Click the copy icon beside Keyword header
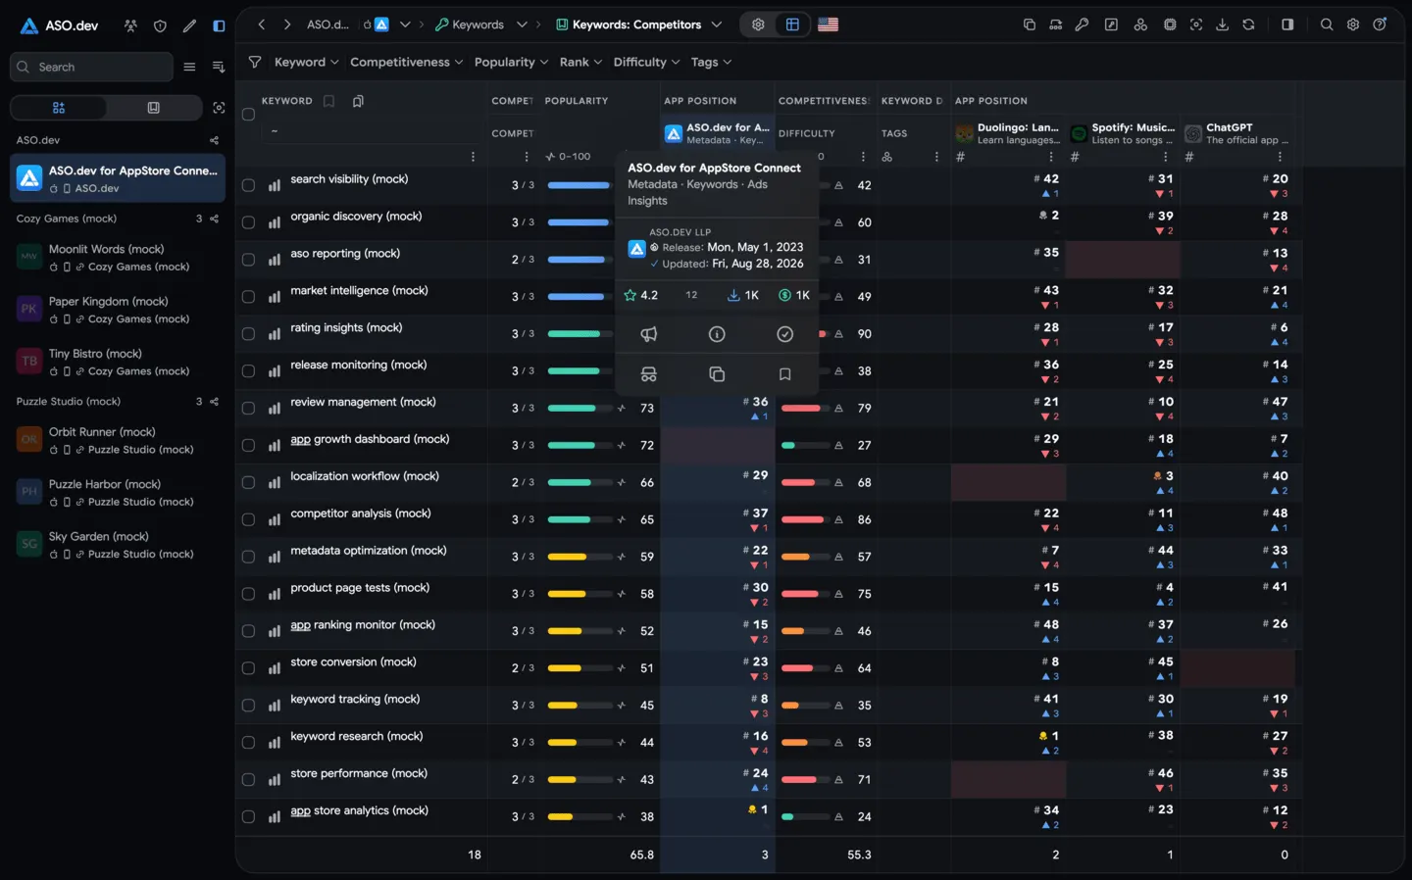The image size is (1412, 880). [x=358, y=101]
